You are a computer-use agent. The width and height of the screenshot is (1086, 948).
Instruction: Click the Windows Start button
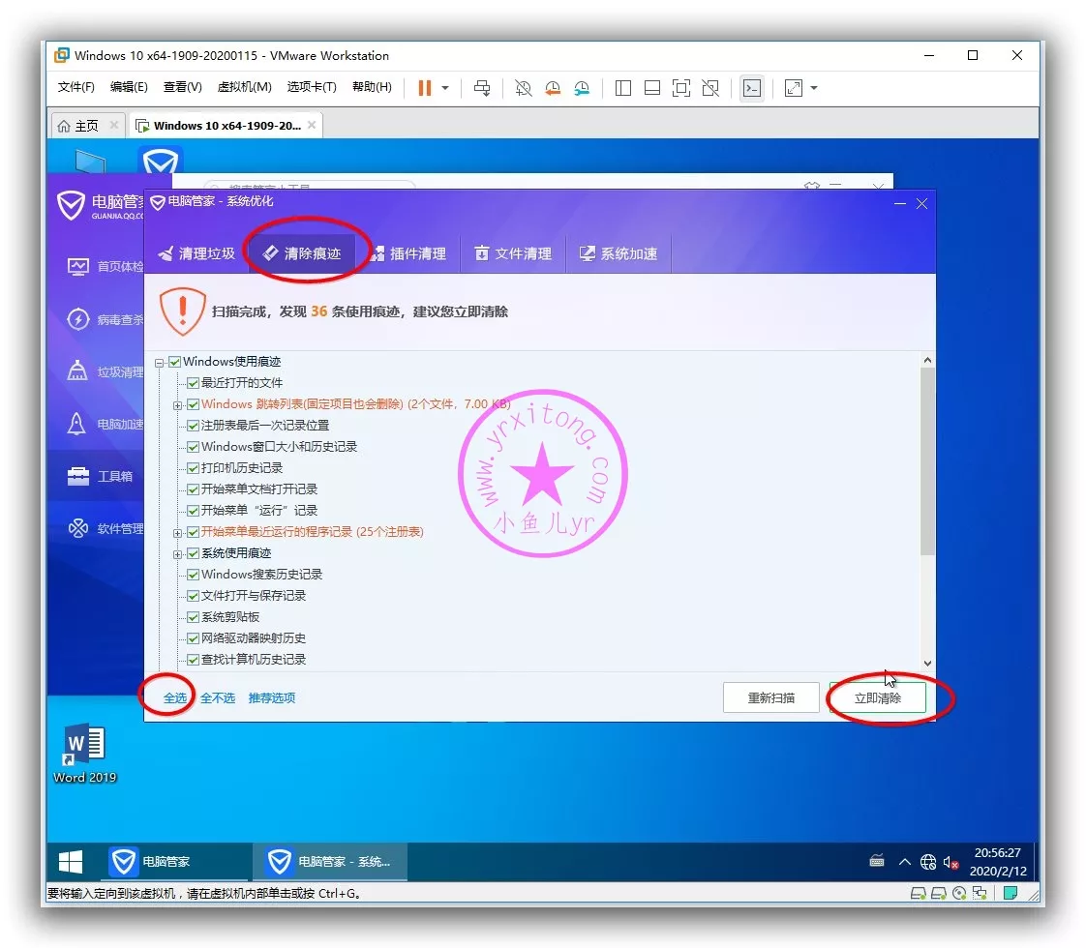71,861
